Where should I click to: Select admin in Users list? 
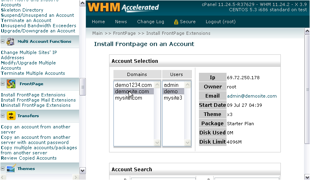173,85
